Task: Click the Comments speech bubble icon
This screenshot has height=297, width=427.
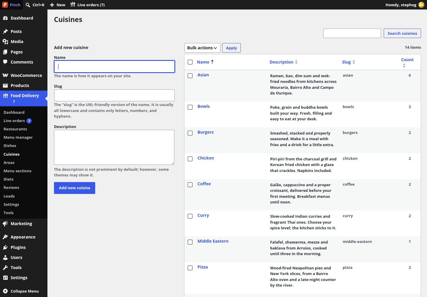Action: pyautogui.click(x=5, y=62)
